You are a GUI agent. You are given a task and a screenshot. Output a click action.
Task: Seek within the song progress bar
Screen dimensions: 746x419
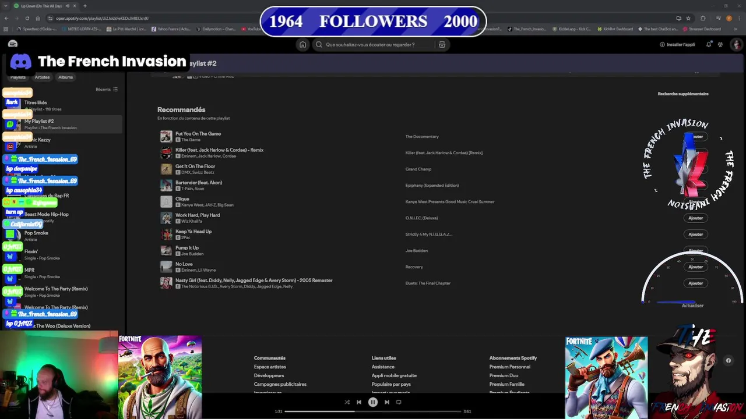point(373,411)
